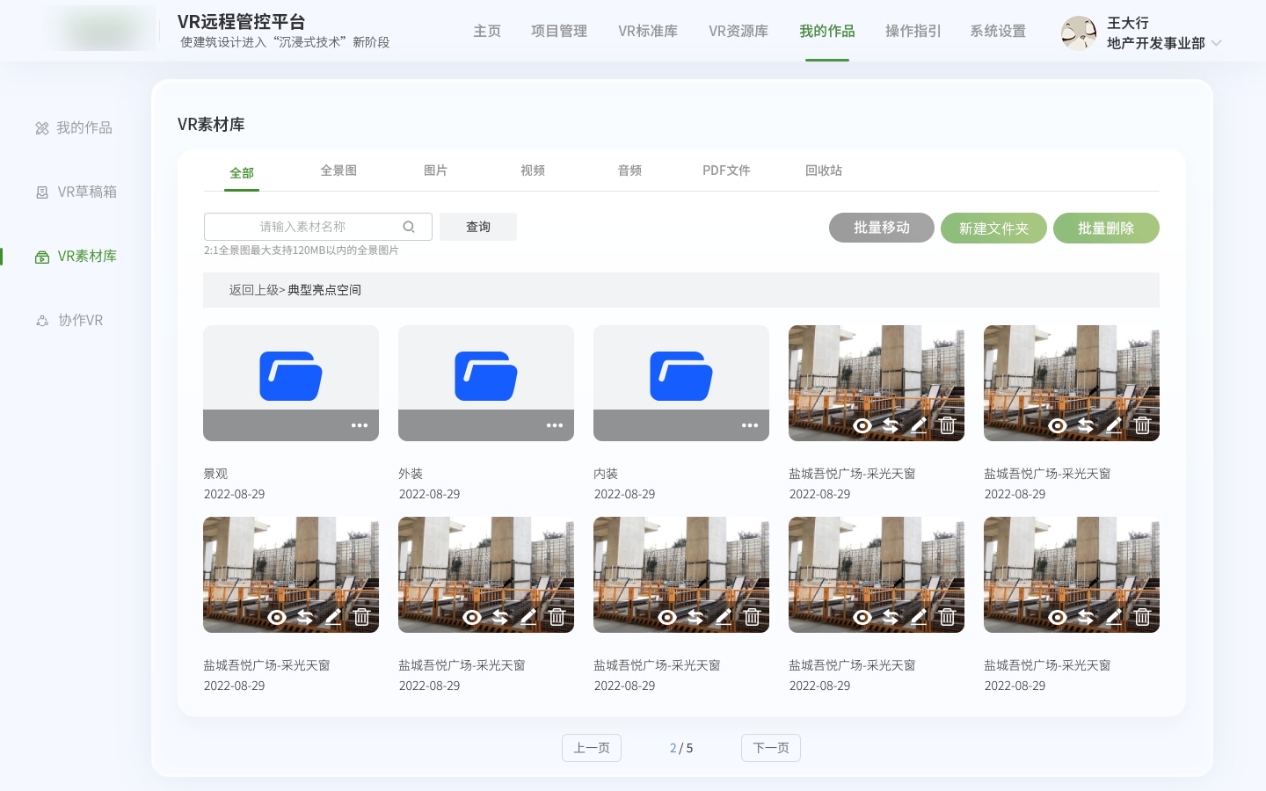This screenshot has width=1266, height=791.
Task: Go to the 下一页 pagination control
Action: (771, 748)
